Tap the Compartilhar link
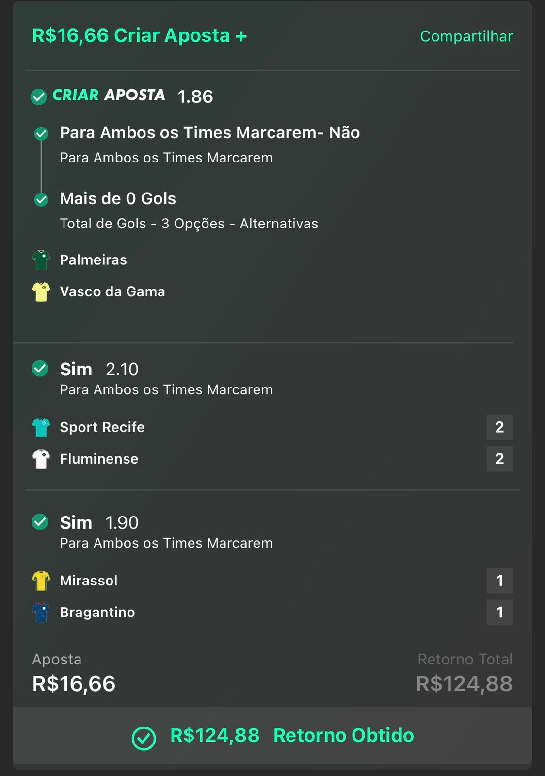This screenshot has width=545, height=776. pyautogui.click(x=466, y=36)
